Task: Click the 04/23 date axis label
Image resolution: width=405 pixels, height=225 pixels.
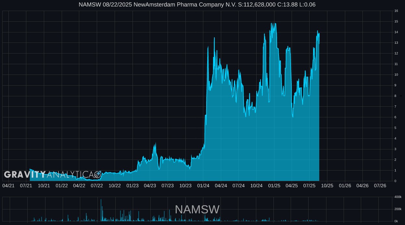Action: tap(150, 186)
